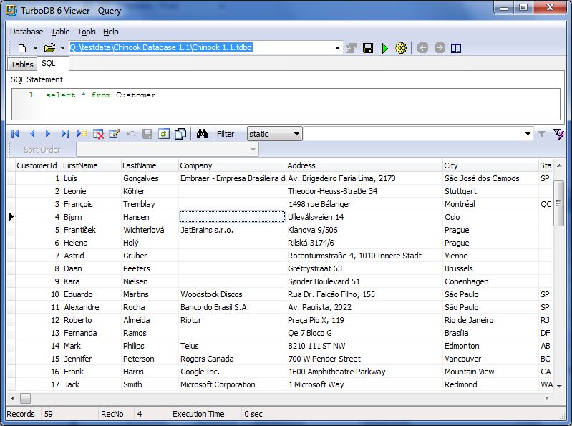
Task: Click the yellow gear icon next to run
Action: [x=401, y=48]
